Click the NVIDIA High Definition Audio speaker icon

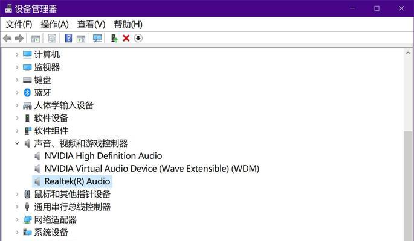[x=37, y=156]
